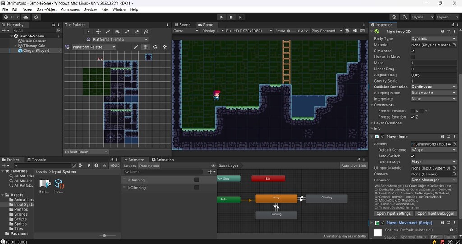Check Freeze Position Y
The height and width of the screenshot is (244, 462).
pos(422,111)
